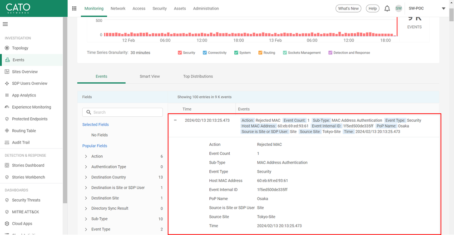Image resolution: width=454 pixels, height=235 pixels.
Task: Open the SW-POC account dropdown
Action: [443, 8]
